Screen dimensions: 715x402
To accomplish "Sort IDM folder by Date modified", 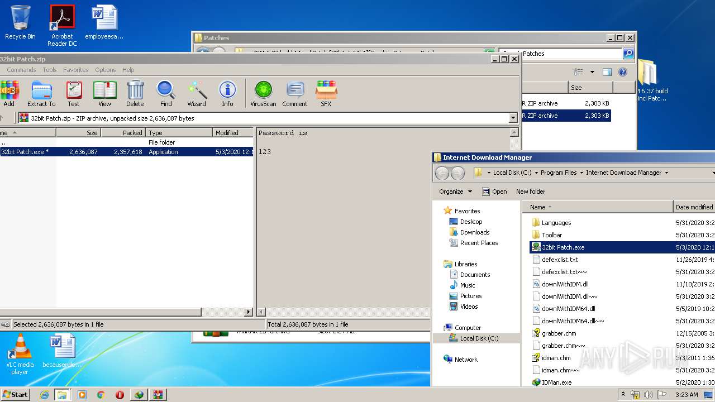I will [694, 207].
